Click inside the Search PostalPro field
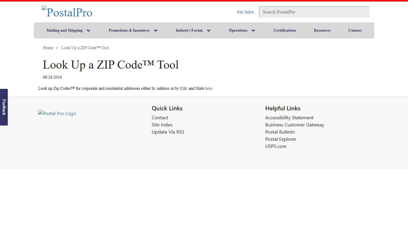The width and height of the screenshot is (408, 229). point(314,12)
